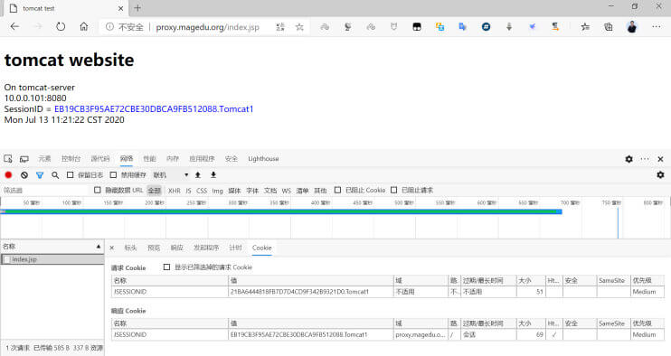Open a new browser tab with plus
Screen dimensions: 671x356
(x=137, y=8)
